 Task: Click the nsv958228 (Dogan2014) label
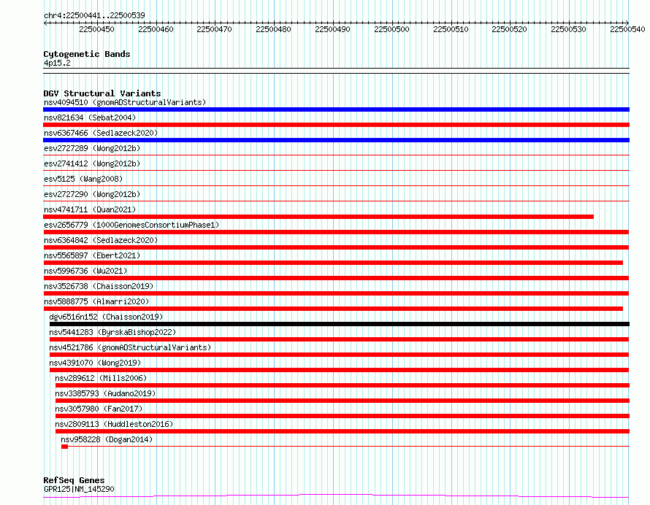coord(107,439)
